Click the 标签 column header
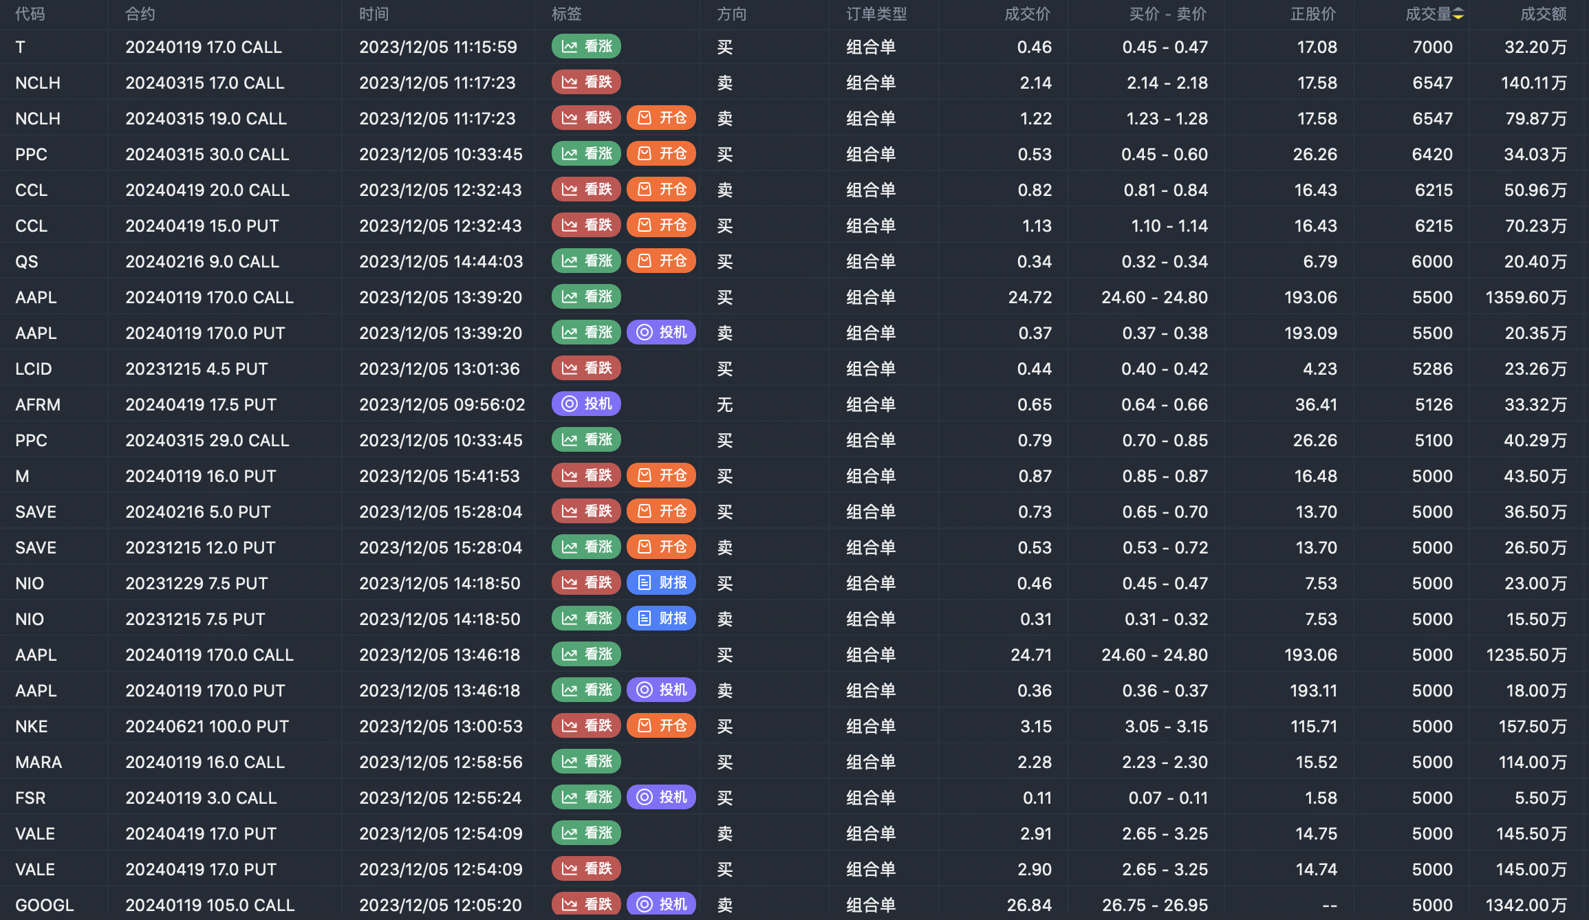Viewport: 1589px width, 920px height. 566,14
